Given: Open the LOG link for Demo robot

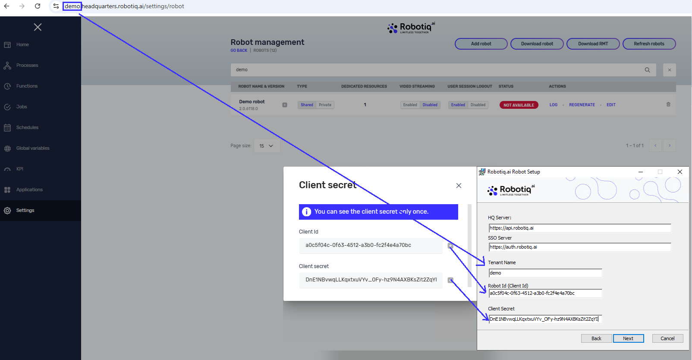Looking at the screenshot, I should tap(554, 105).
